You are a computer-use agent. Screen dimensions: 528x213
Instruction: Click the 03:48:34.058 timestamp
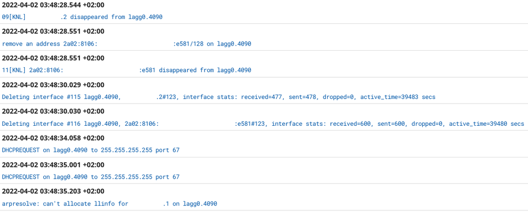53,138
